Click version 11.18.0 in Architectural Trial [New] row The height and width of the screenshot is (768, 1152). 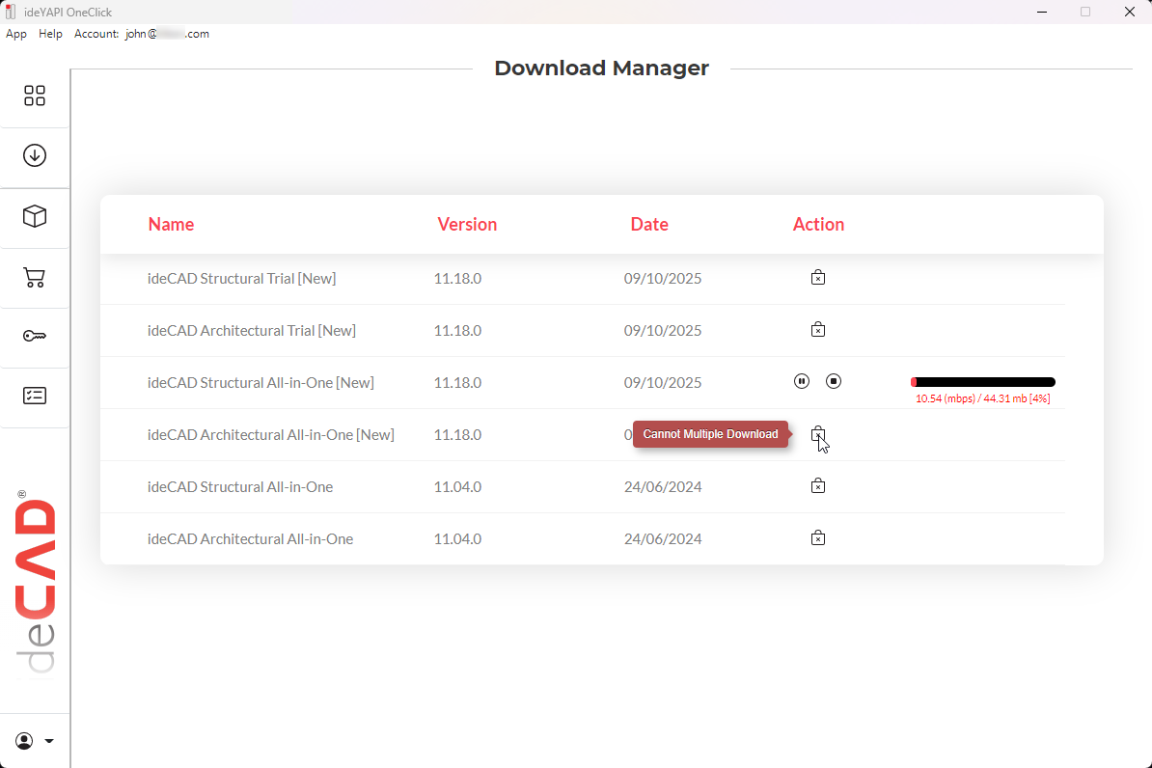coord(457,331)
